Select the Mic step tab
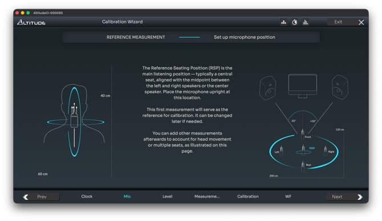The image size is (382, 221). click(x=127, y=197)
